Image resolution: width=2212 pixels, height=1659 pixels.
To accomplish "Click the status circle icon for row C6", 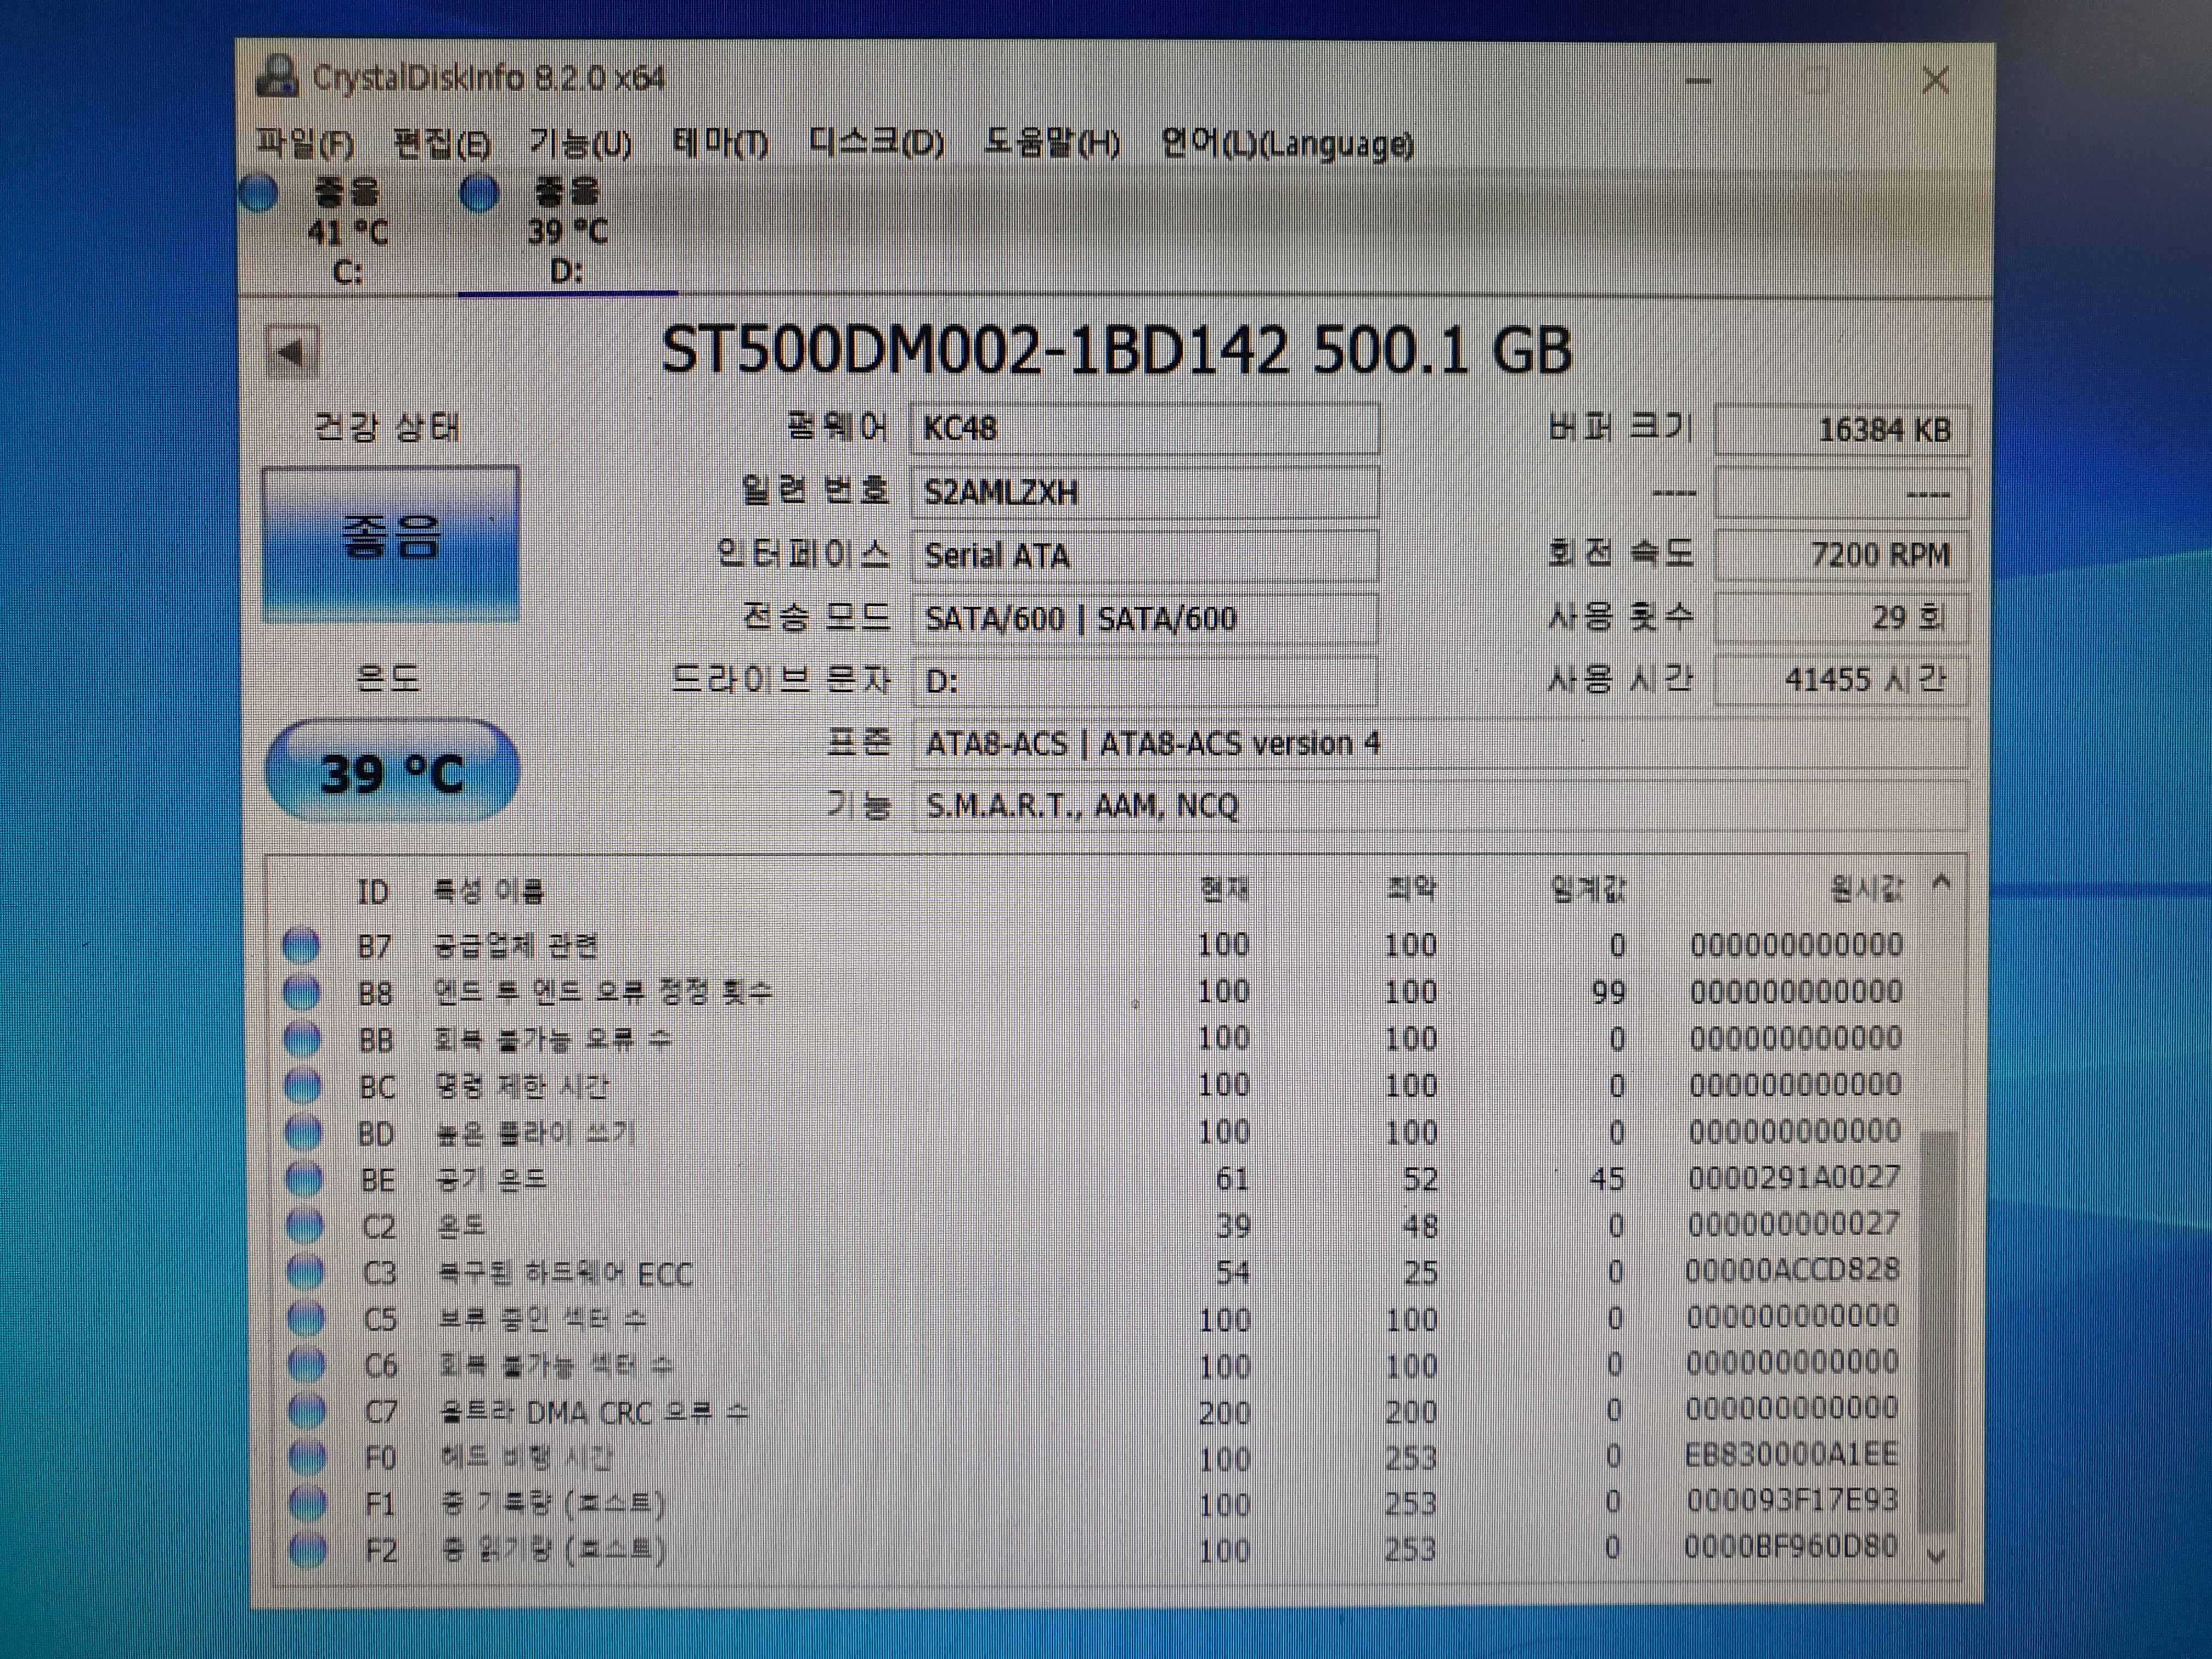I will [306, 1365].
